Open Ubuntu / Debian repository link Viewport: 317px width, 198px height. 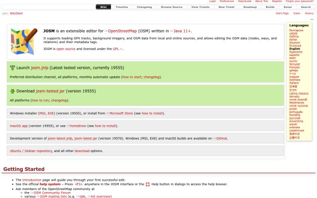[x=31, y=151]
